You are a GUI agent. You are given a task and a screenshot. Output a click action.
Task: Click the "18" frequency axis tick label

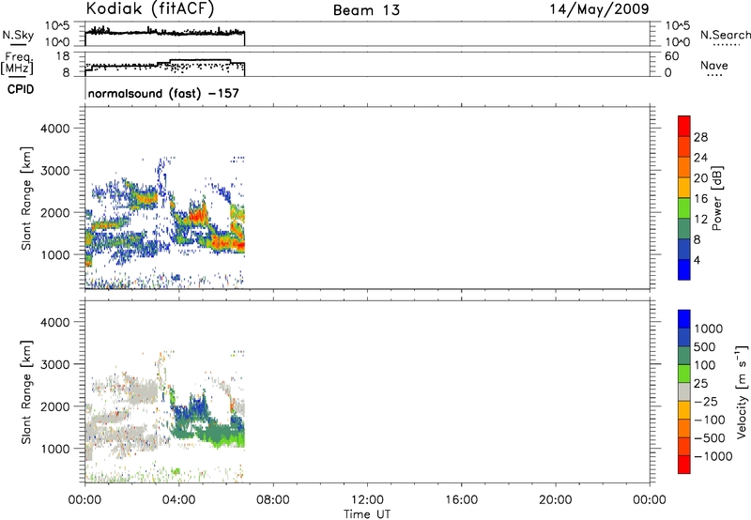pos(63,56)
